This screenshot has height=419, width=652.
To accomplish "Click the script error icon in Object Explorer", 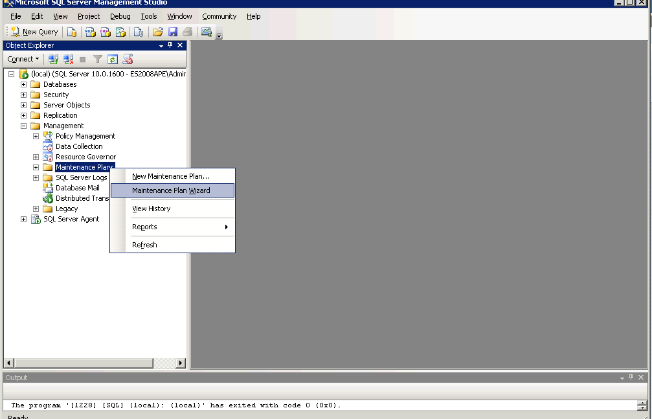I will click(128, 59).
